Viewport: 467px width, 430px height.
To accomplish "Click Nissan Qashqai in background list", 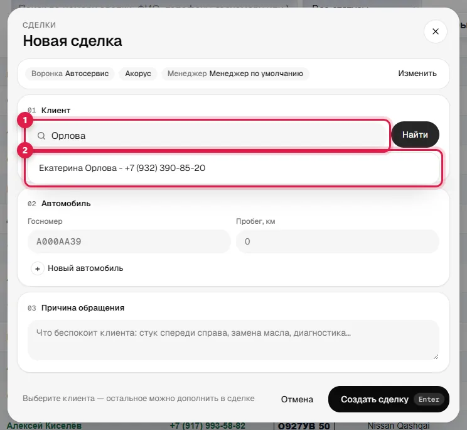I will pos(399,426).
